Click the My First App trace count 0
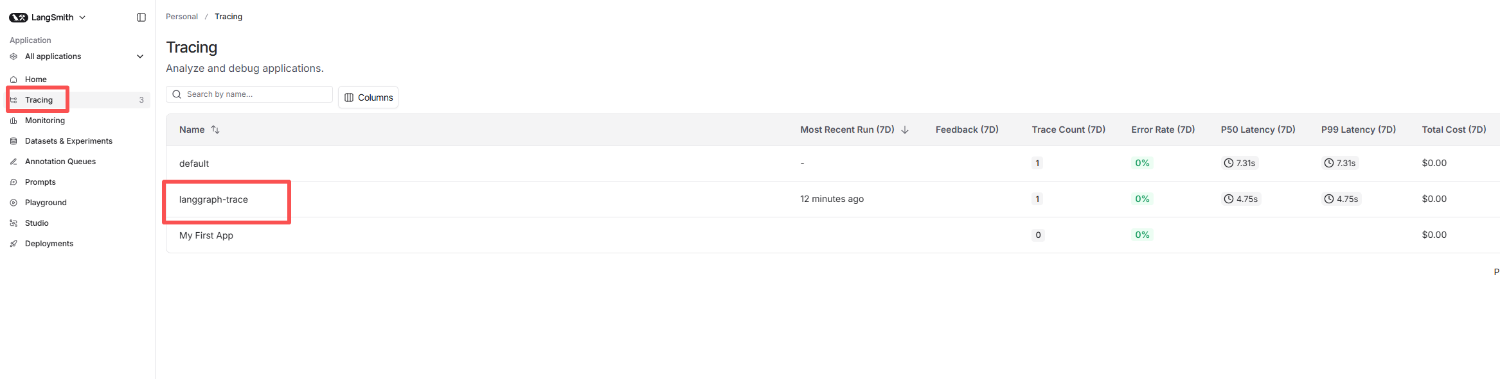 (1038, 235)
